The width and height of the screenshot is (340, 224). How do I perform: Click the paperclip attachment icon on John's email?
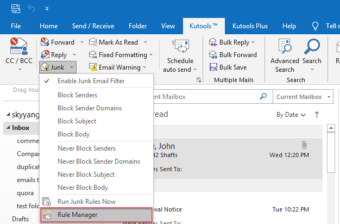pos(305,145)
